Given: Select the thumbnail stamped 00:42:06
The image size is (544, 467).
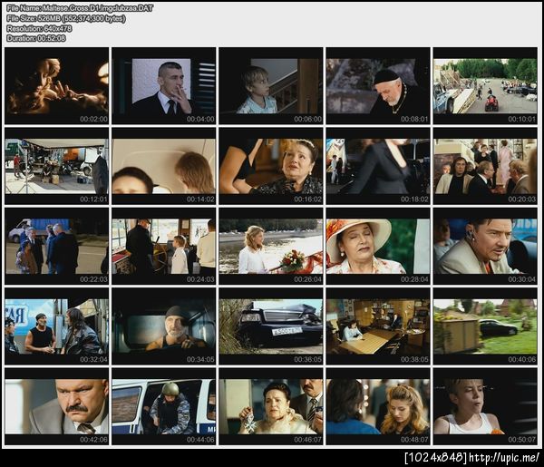Looking at the screenshot, I should (56, 406).
